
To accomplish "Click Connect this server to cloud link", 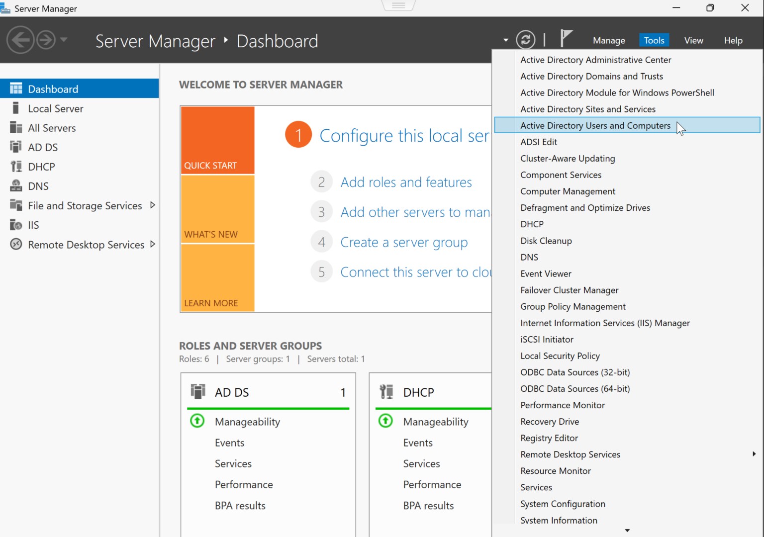I will click(x=416, y=272).
